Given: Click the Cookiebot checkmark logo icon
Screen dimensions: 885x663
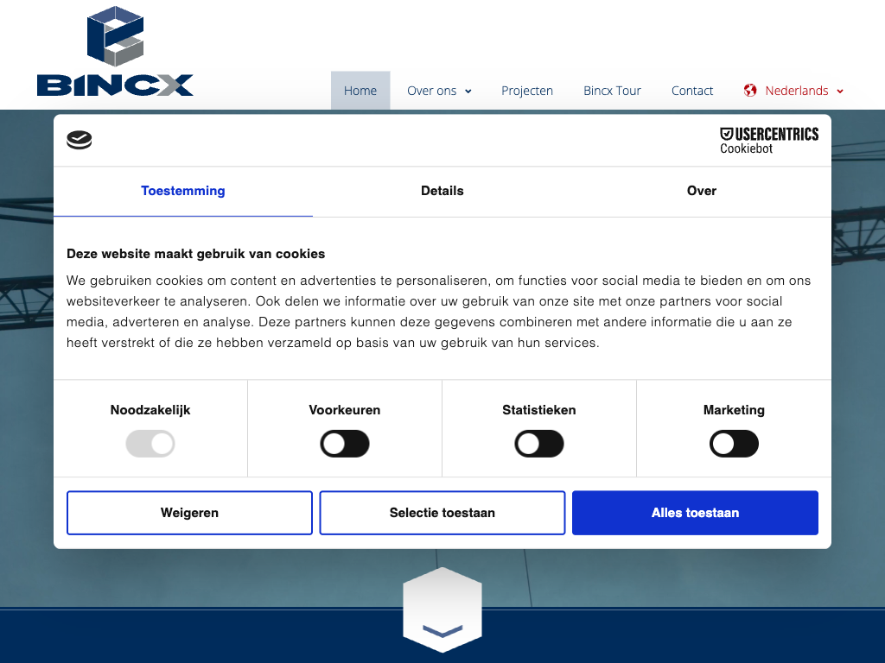Looking at the screenshot, I should (79, 140).
